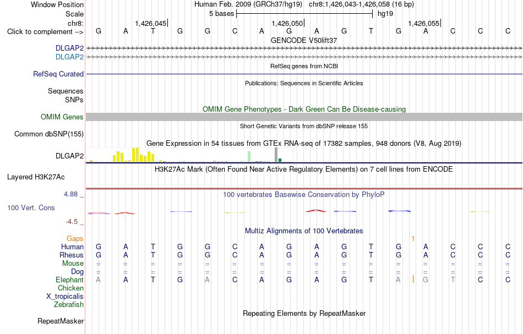
Task: Select the Sequences track label
Action: coord(66,91)
